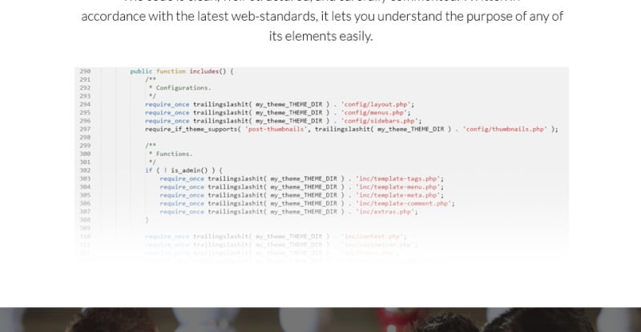This screenshot has width=641, height=332.
Task: Click "public function includes() {" code line
Action: (x=182, y=71)
